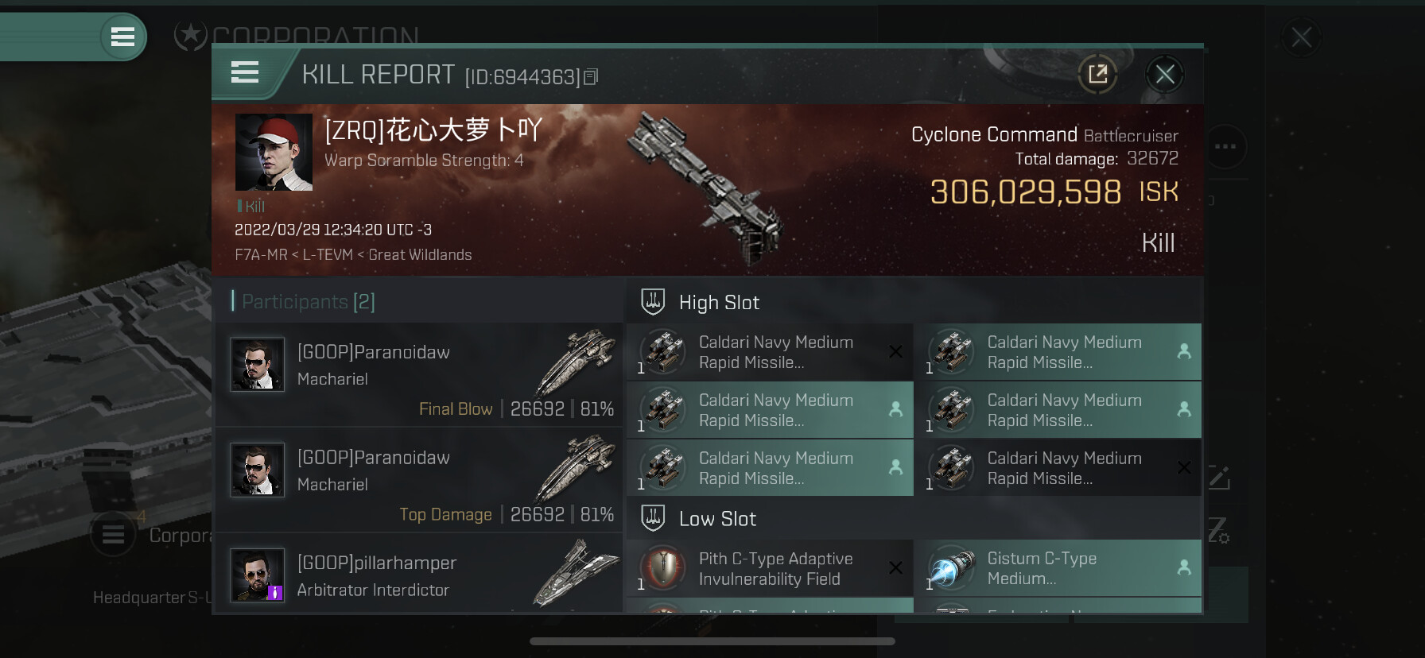Open the Kill Report hamburger menu
This screenshot has width=1425, height=658.
(x=245, y=72)
